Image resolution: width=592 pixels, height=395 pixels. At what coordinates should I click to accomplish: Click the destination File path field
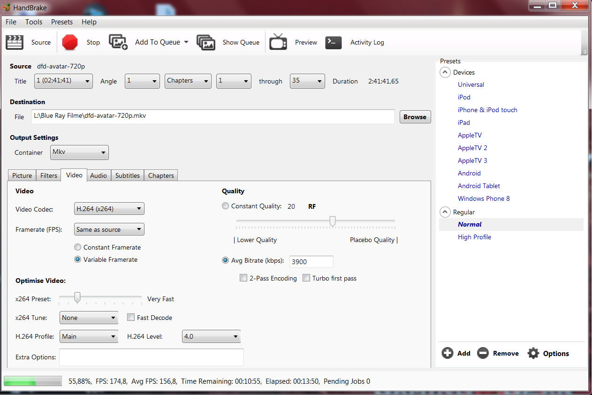point(213,116)
